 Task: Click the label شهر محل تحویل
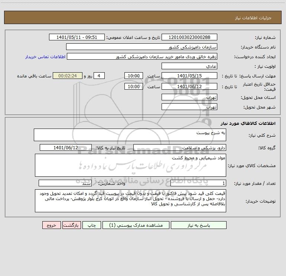tap(260, 107)
